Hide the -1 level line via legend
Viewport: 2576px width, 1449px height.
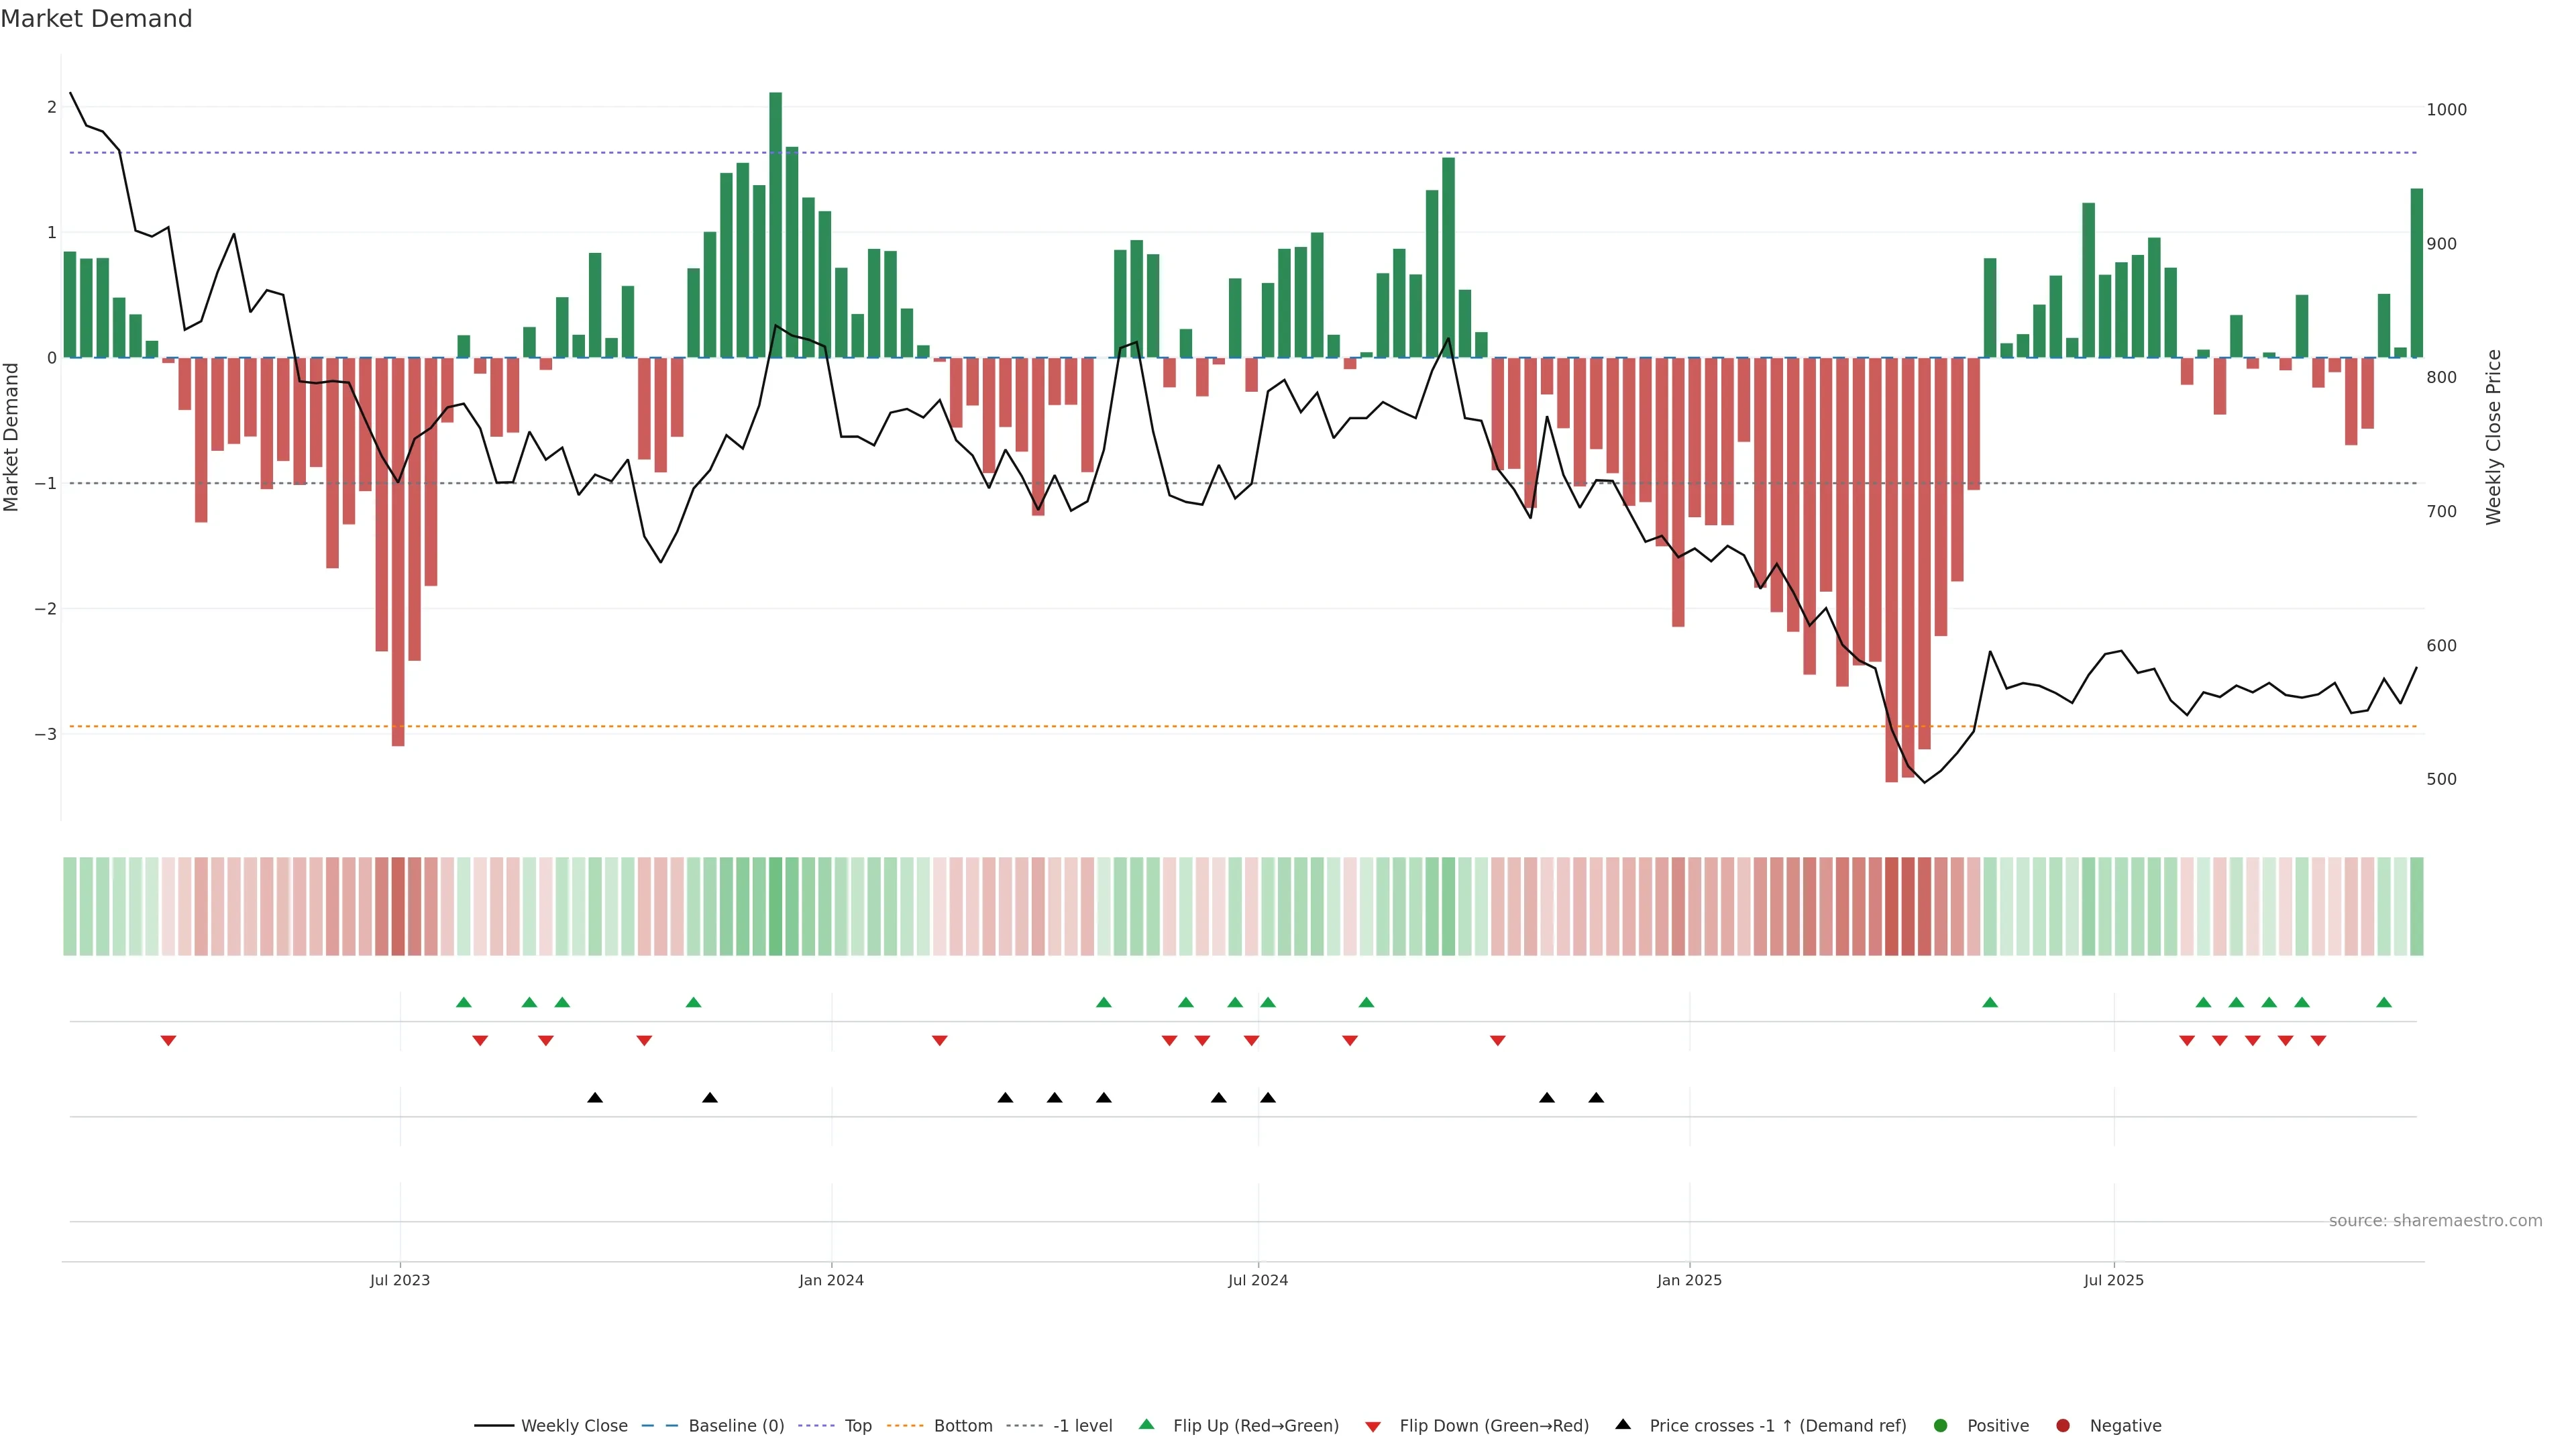[1082, 1425]
